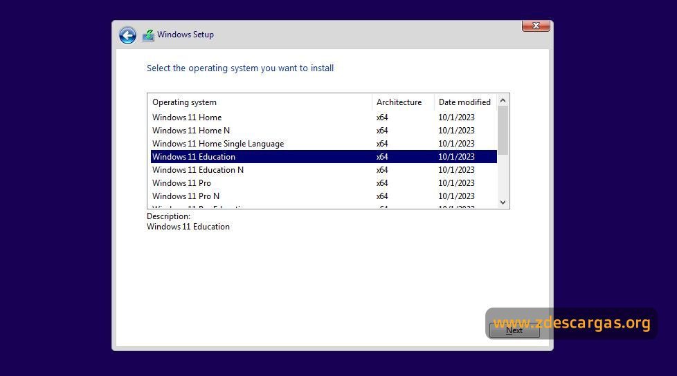The height and width of the screenshot is (376, 677).
Task: Click the Architecture column header
Action: (403, 102)
